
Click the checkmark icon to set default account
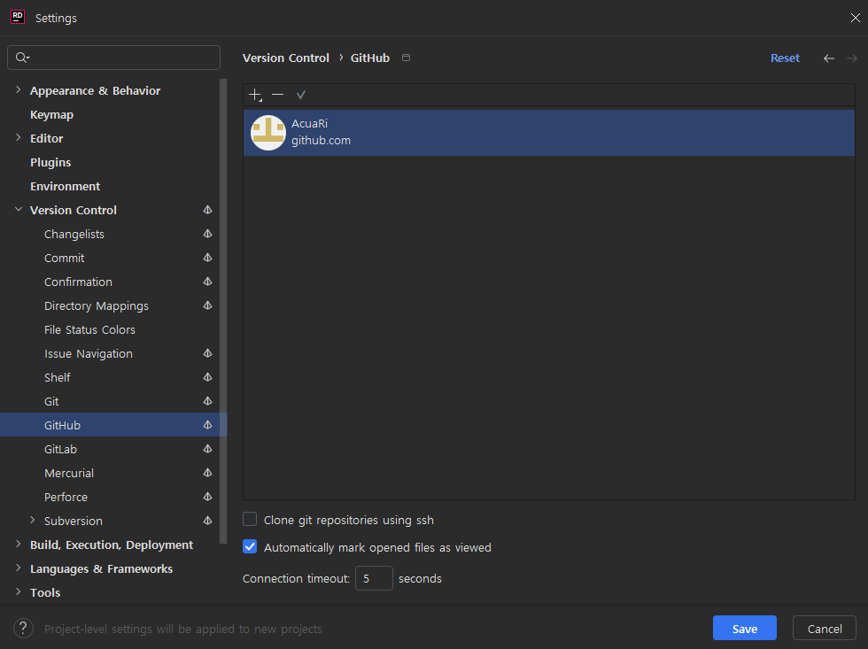click(x=301, y=95)
